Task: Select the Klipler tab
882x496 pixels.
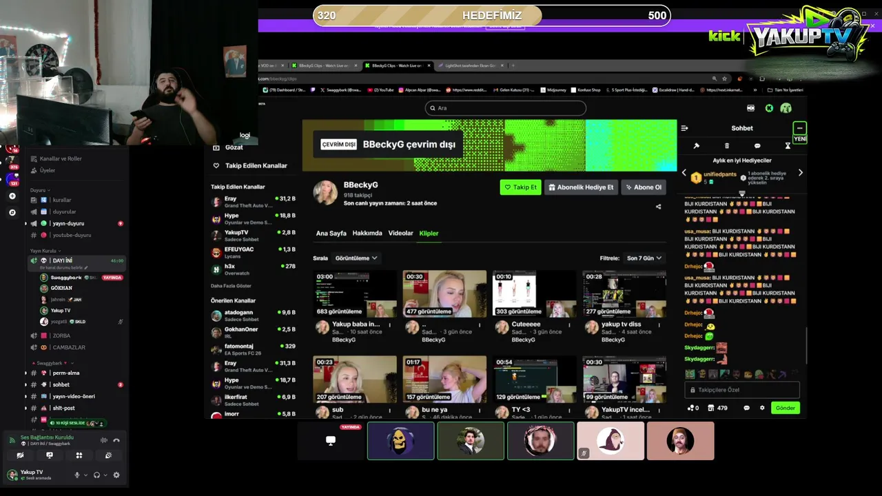Action: point(429,233)
